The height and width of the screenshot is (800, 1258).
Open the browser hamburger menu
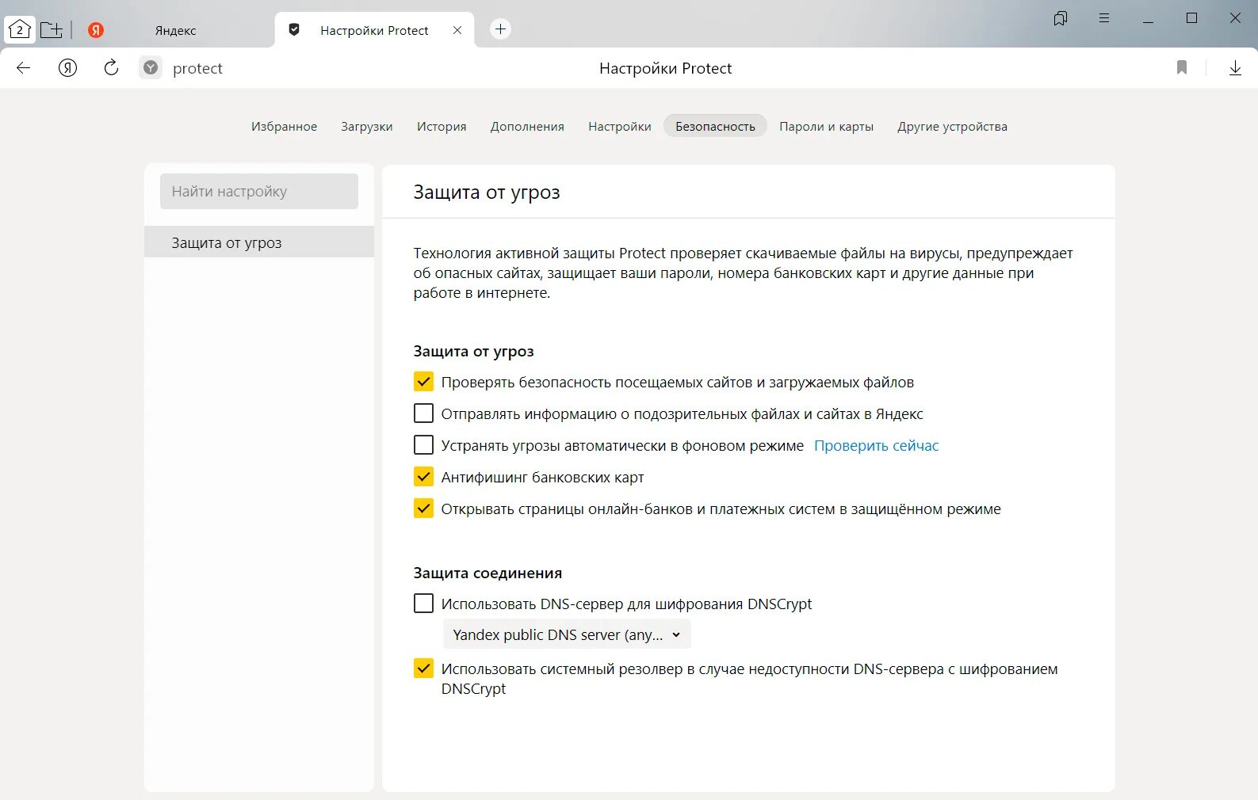coord(1104,18)
